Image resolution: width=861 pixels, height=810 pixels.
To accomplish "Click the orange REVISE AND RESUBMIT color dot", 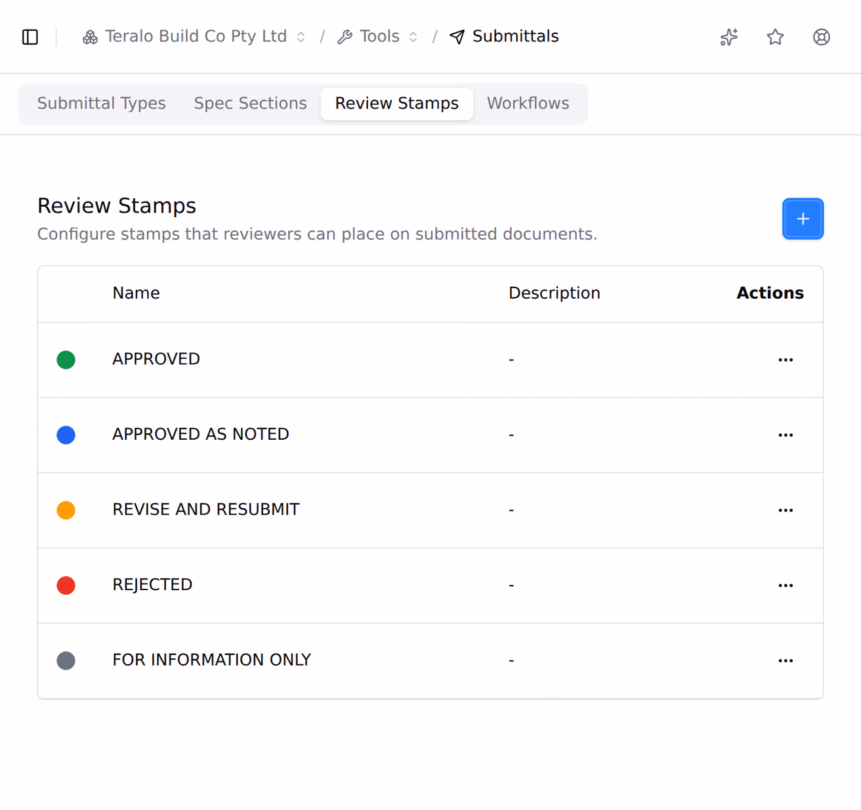I will [x=66, y=510].
